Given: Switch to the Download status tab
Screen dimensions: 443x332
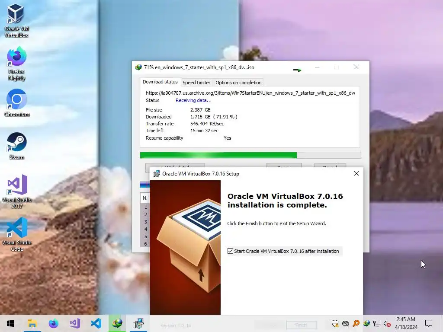Looking at the screenshot, I should point(160,82).
